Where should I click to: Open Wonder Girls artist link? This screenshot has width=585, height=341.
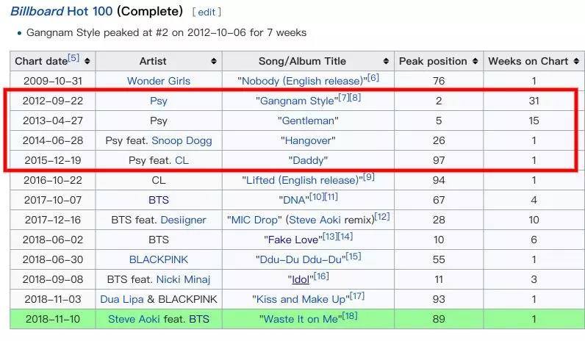click(x=158, y=81)
